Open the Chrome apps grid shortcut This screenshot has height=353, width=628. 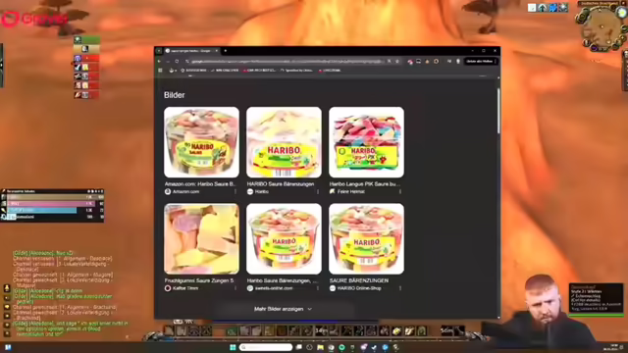[160, 71]
